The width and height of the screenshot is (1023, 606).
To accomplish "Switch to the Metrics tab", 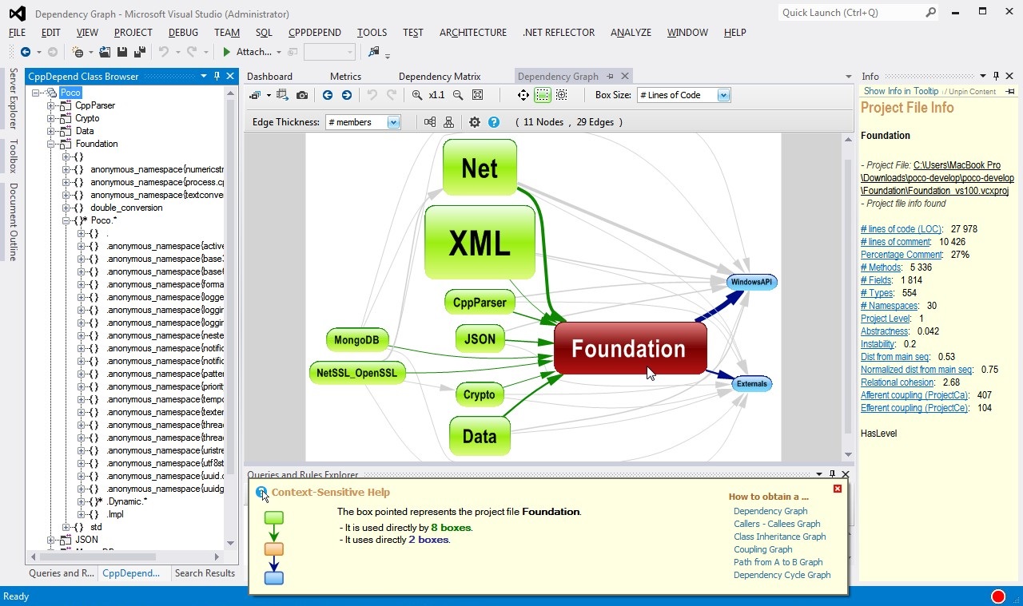I will click(345, 77).
